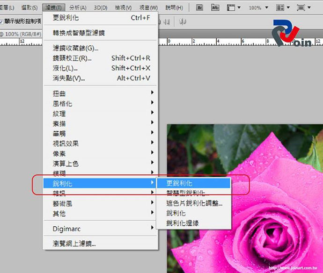Open the 視窗(W) menu

point(148,8)
